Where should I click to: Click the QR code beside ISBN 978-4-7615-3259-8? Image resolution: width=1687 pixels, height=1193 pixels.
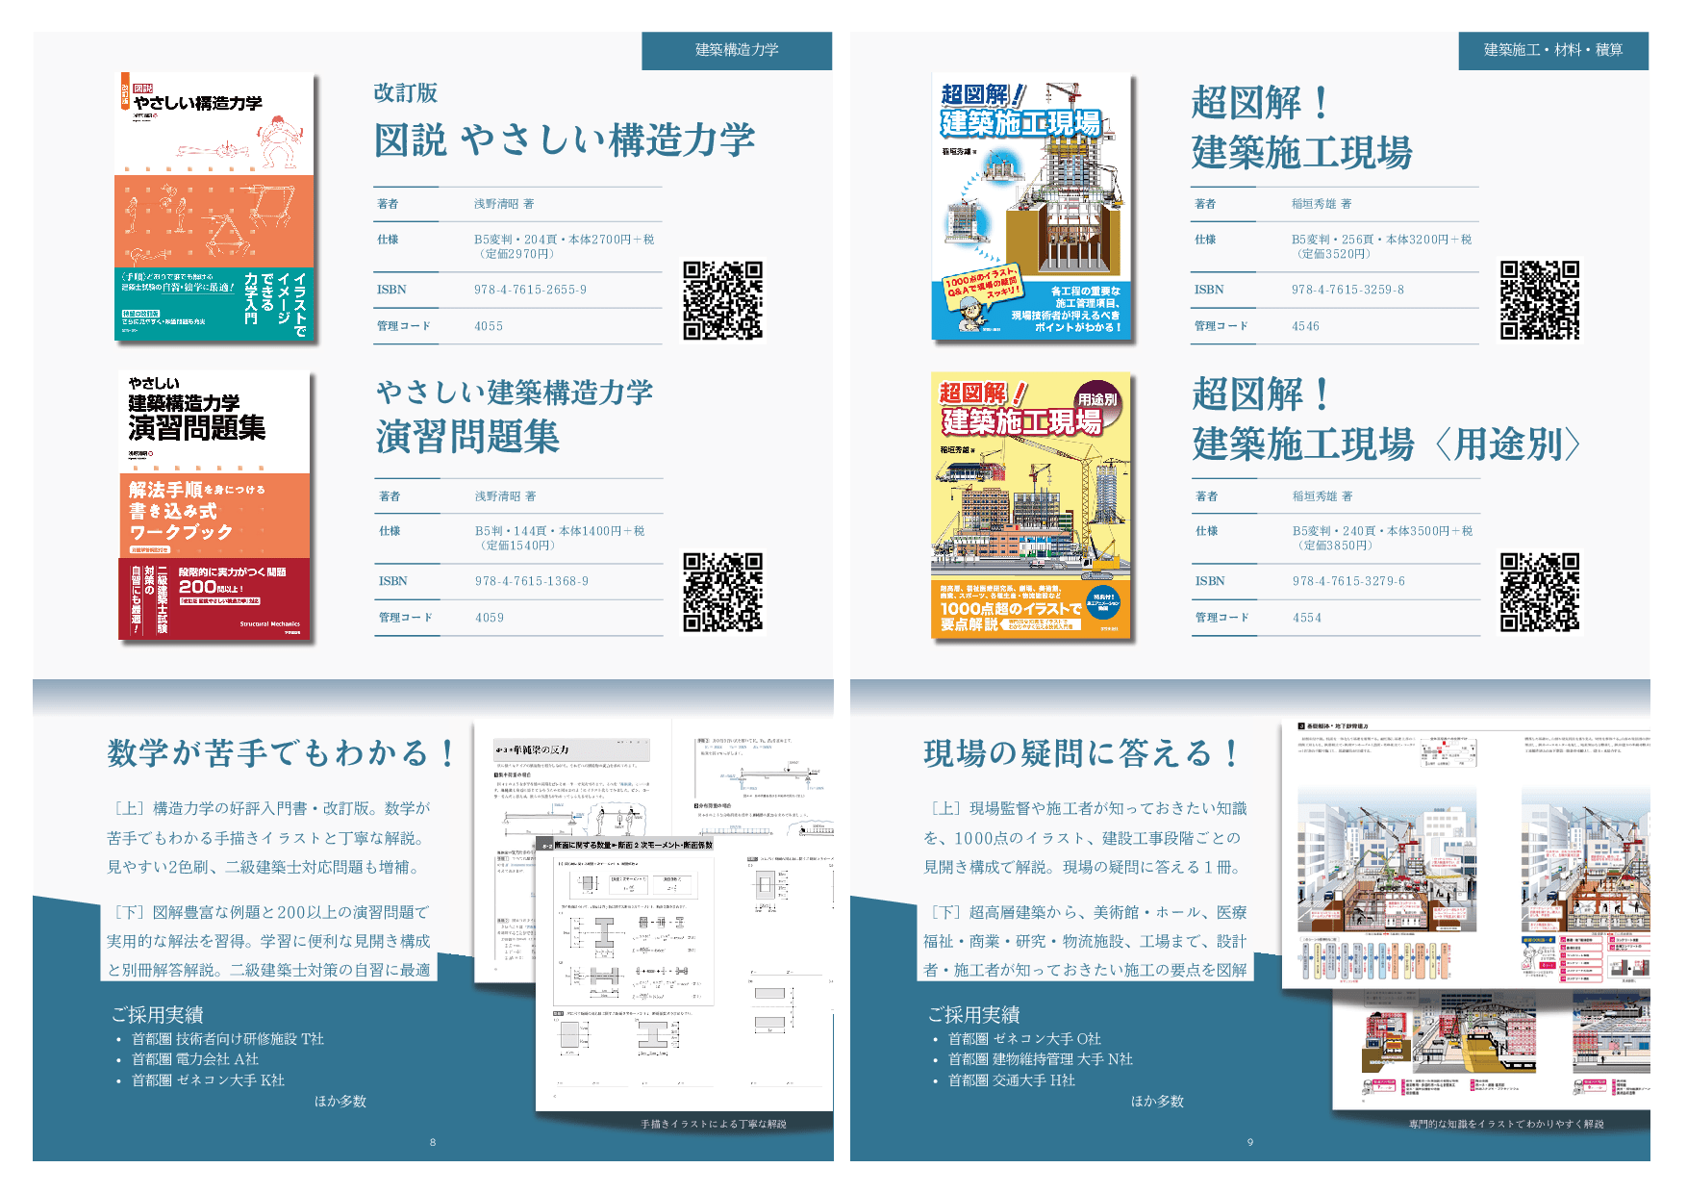click(x=1539, y=300)
